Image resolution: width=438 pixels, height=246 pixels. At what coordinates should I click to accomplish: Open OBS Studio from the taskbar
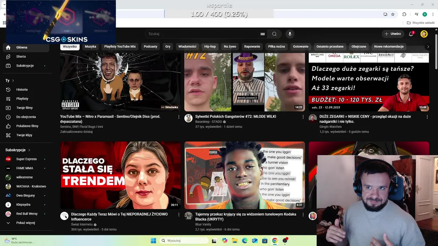pyautogui.click(x=285, y=241)
